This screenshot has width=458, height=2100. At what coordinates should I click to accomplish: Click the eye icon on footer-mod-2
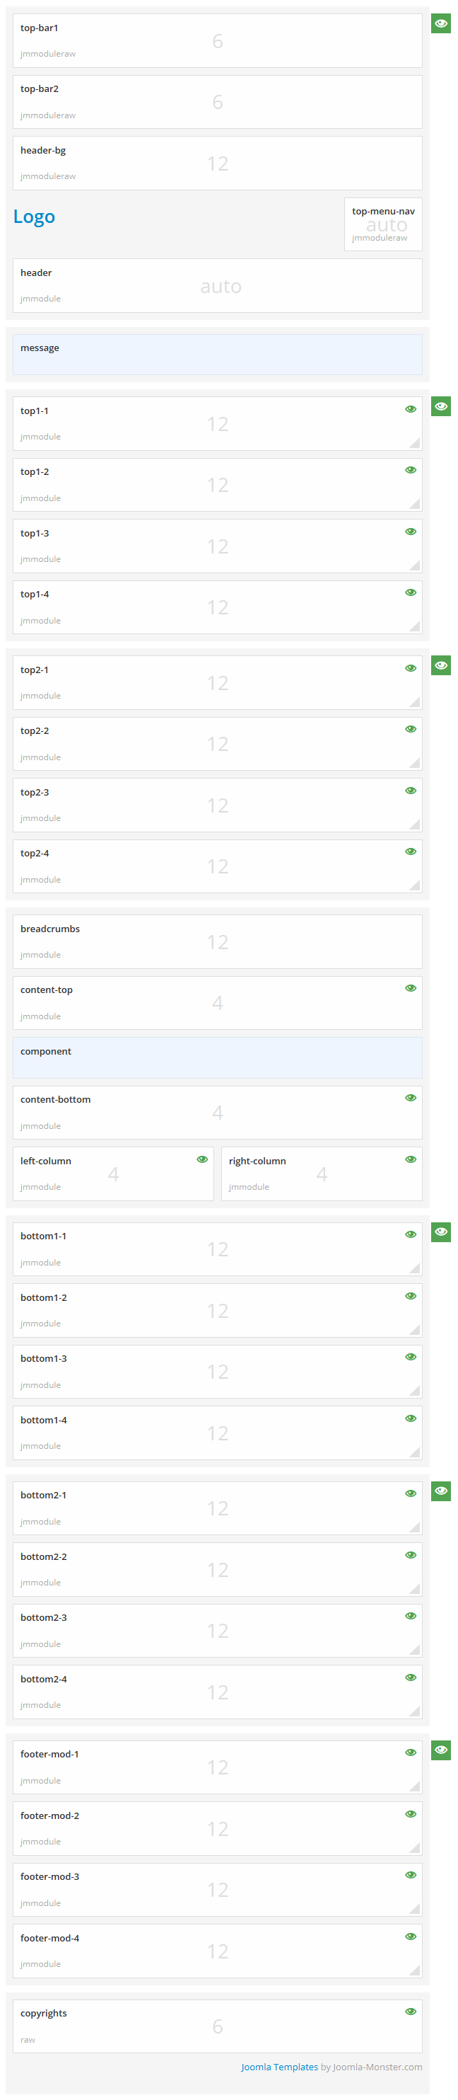pyautogui.click(x=411, y=1814)
